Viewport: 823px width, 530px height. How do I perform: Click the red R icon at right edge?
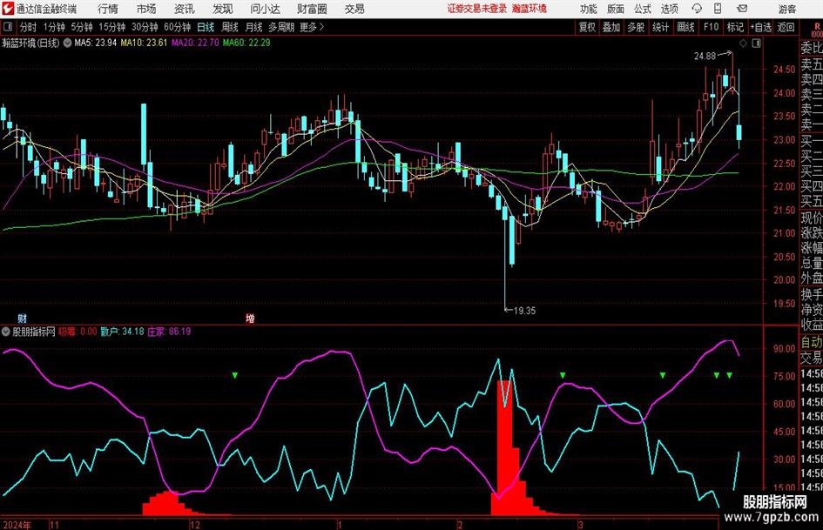tap(817, 27)
